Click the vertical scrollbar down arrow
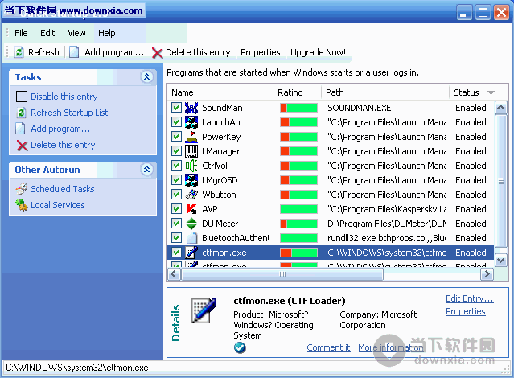This screenshot has height=378, width=514. (501, 261)
